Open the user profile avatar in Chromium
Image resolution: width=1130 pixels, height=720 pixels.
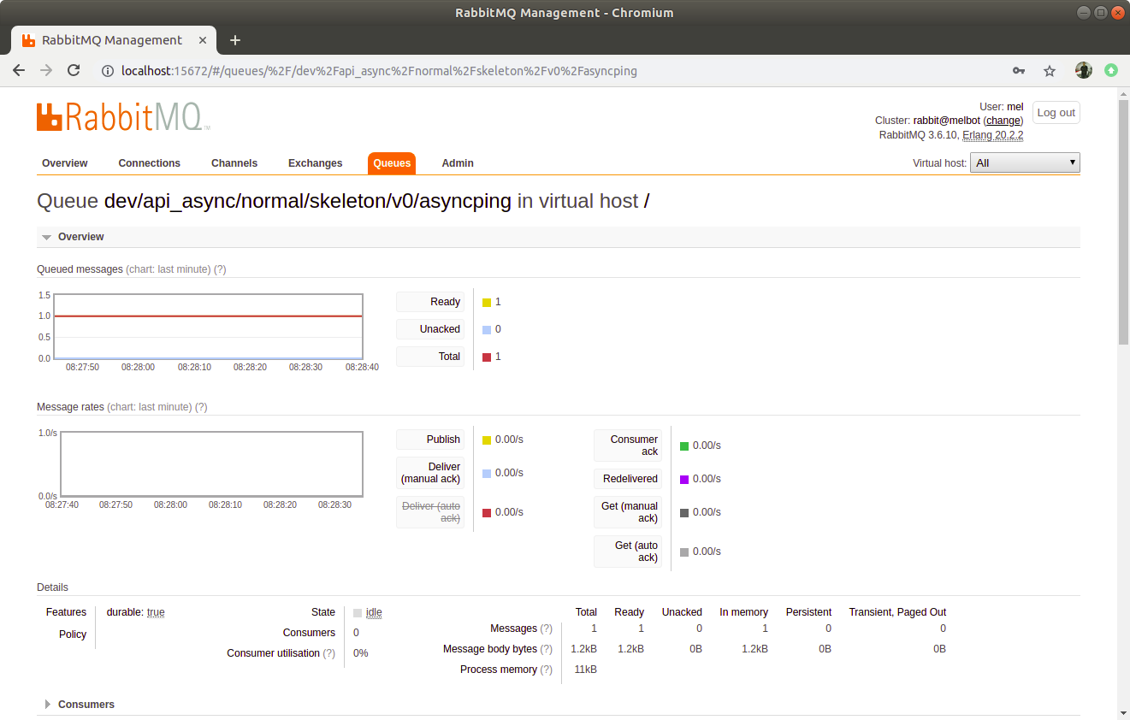click(x=1084, y=71)
